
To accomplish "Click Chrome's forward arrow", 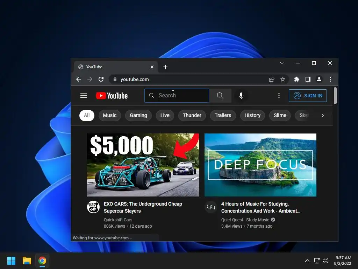I will click(x=90, y=79).
